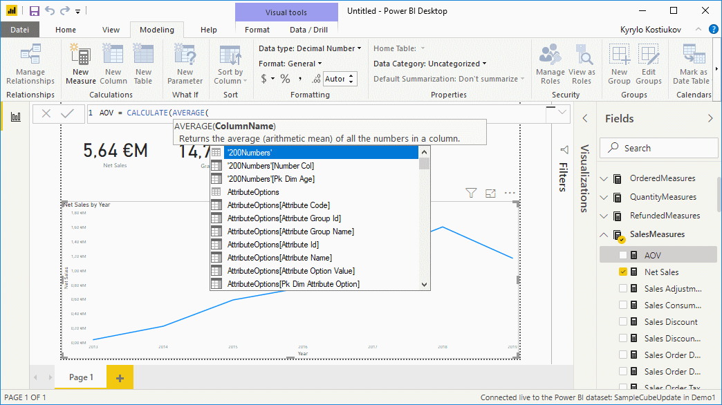Click the Save icon in title bar

(x=35, y=10)
